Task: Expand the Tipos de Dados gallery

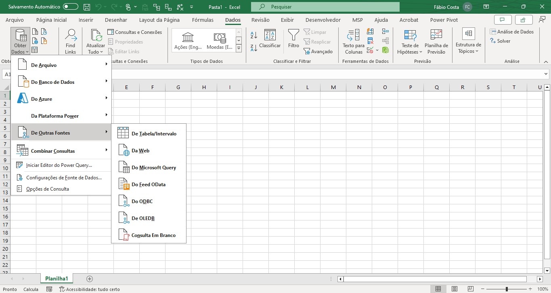Action: [239, 48]
